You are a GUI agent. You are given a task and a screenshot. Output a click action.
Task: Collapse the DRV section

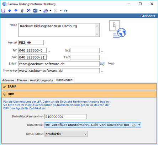pos(79,94)
